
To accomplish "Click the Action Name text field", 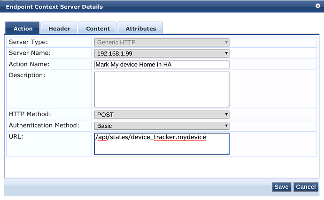I will pyautogui.click(x=162, y=65).
